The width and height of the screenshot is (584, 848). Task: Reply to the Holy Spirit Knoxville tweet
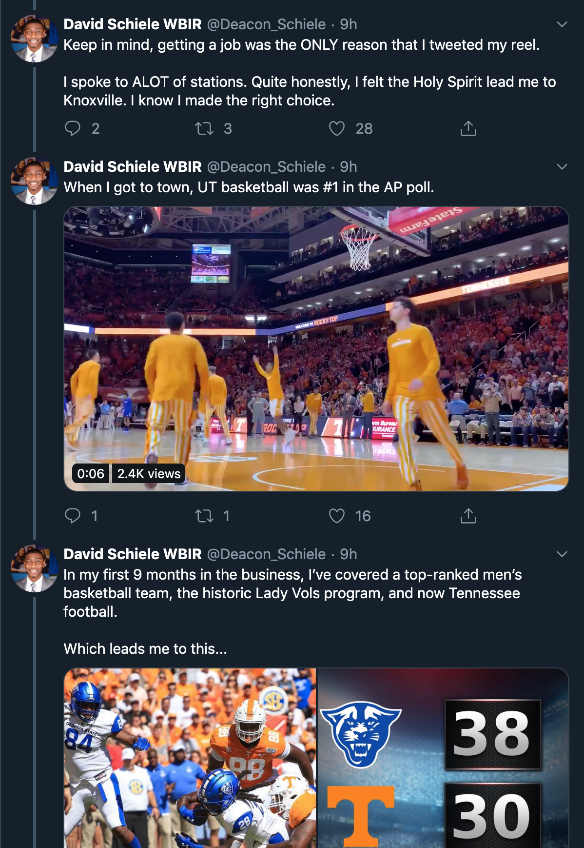(x=73, y=128)
